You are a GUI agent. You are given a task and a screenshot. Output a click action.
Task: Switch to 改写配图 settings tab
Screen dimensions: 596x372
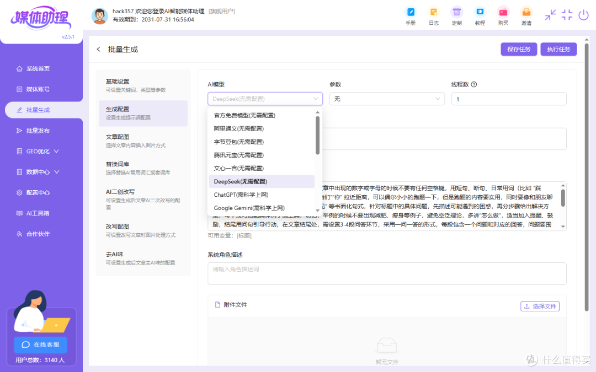pyautogui.click(x=143, y=230)
